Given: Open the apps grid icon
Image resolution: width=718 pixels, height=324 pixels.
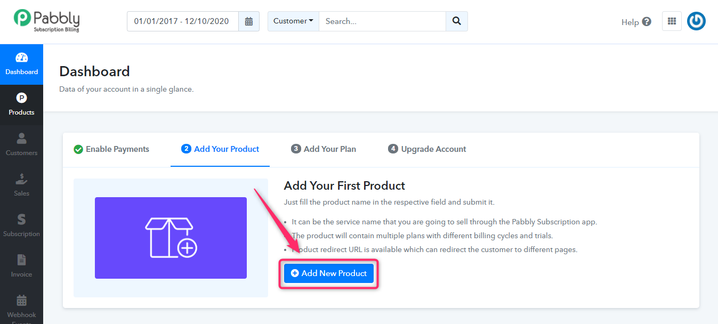Looking at the screenshot, I should tap(672, 21).
